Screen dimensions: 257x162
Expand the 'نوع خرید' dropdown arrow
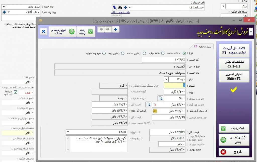(4, 7)
